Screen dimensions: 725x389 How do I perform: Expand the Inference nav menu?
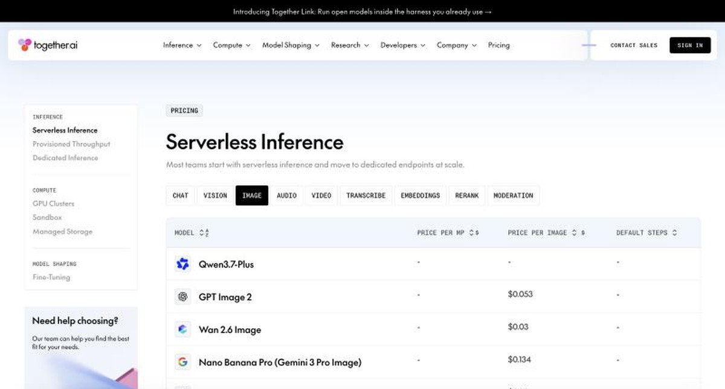[182, 45]
